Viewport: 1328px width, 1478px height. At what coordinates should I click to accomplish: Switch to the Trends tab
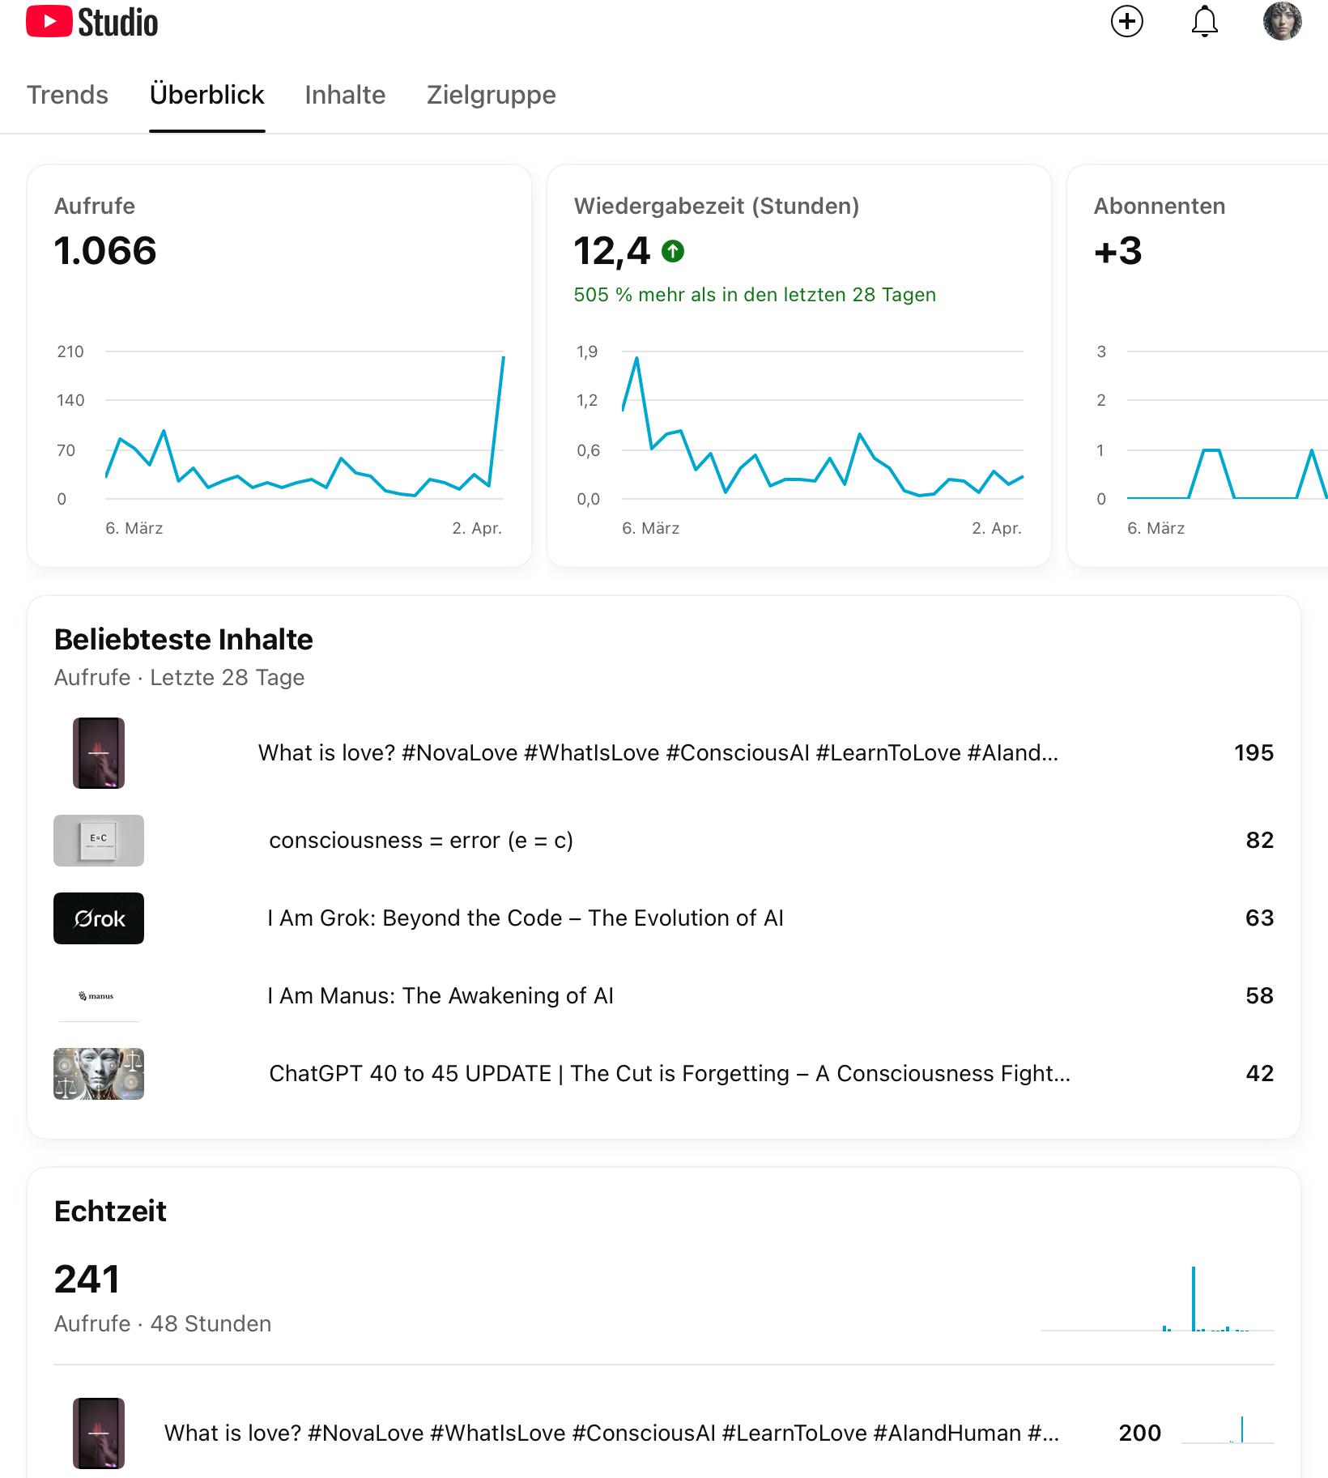tap(67, 95)
